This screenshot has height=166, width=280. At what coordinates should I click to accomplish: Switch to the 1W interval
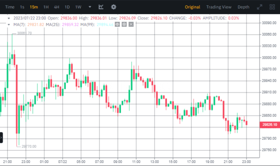78,7
